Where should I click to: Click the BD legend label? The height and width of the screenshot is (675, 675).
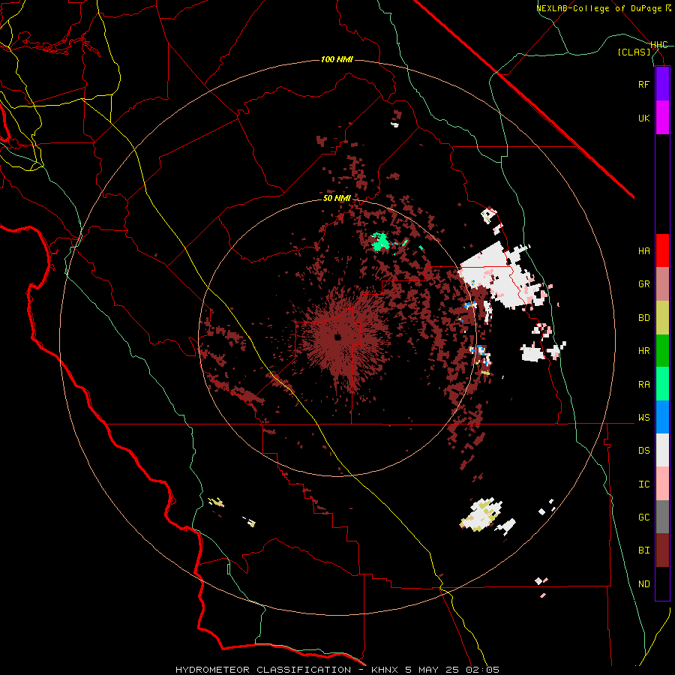point(643,318)
